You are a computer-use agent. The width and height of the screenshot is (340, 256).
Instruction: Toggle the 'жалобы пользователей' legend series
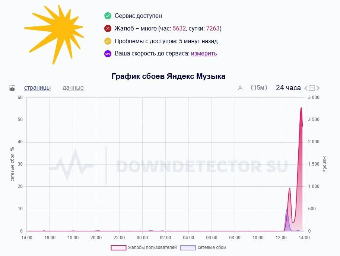coord(143,247)
